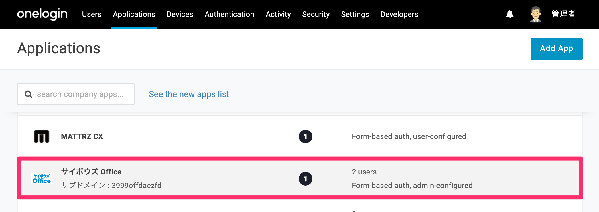Image resolution: width=599 pixels, height=212 pixels.
Task: Click the MATTRZ CX count badge
Action: 306,136
